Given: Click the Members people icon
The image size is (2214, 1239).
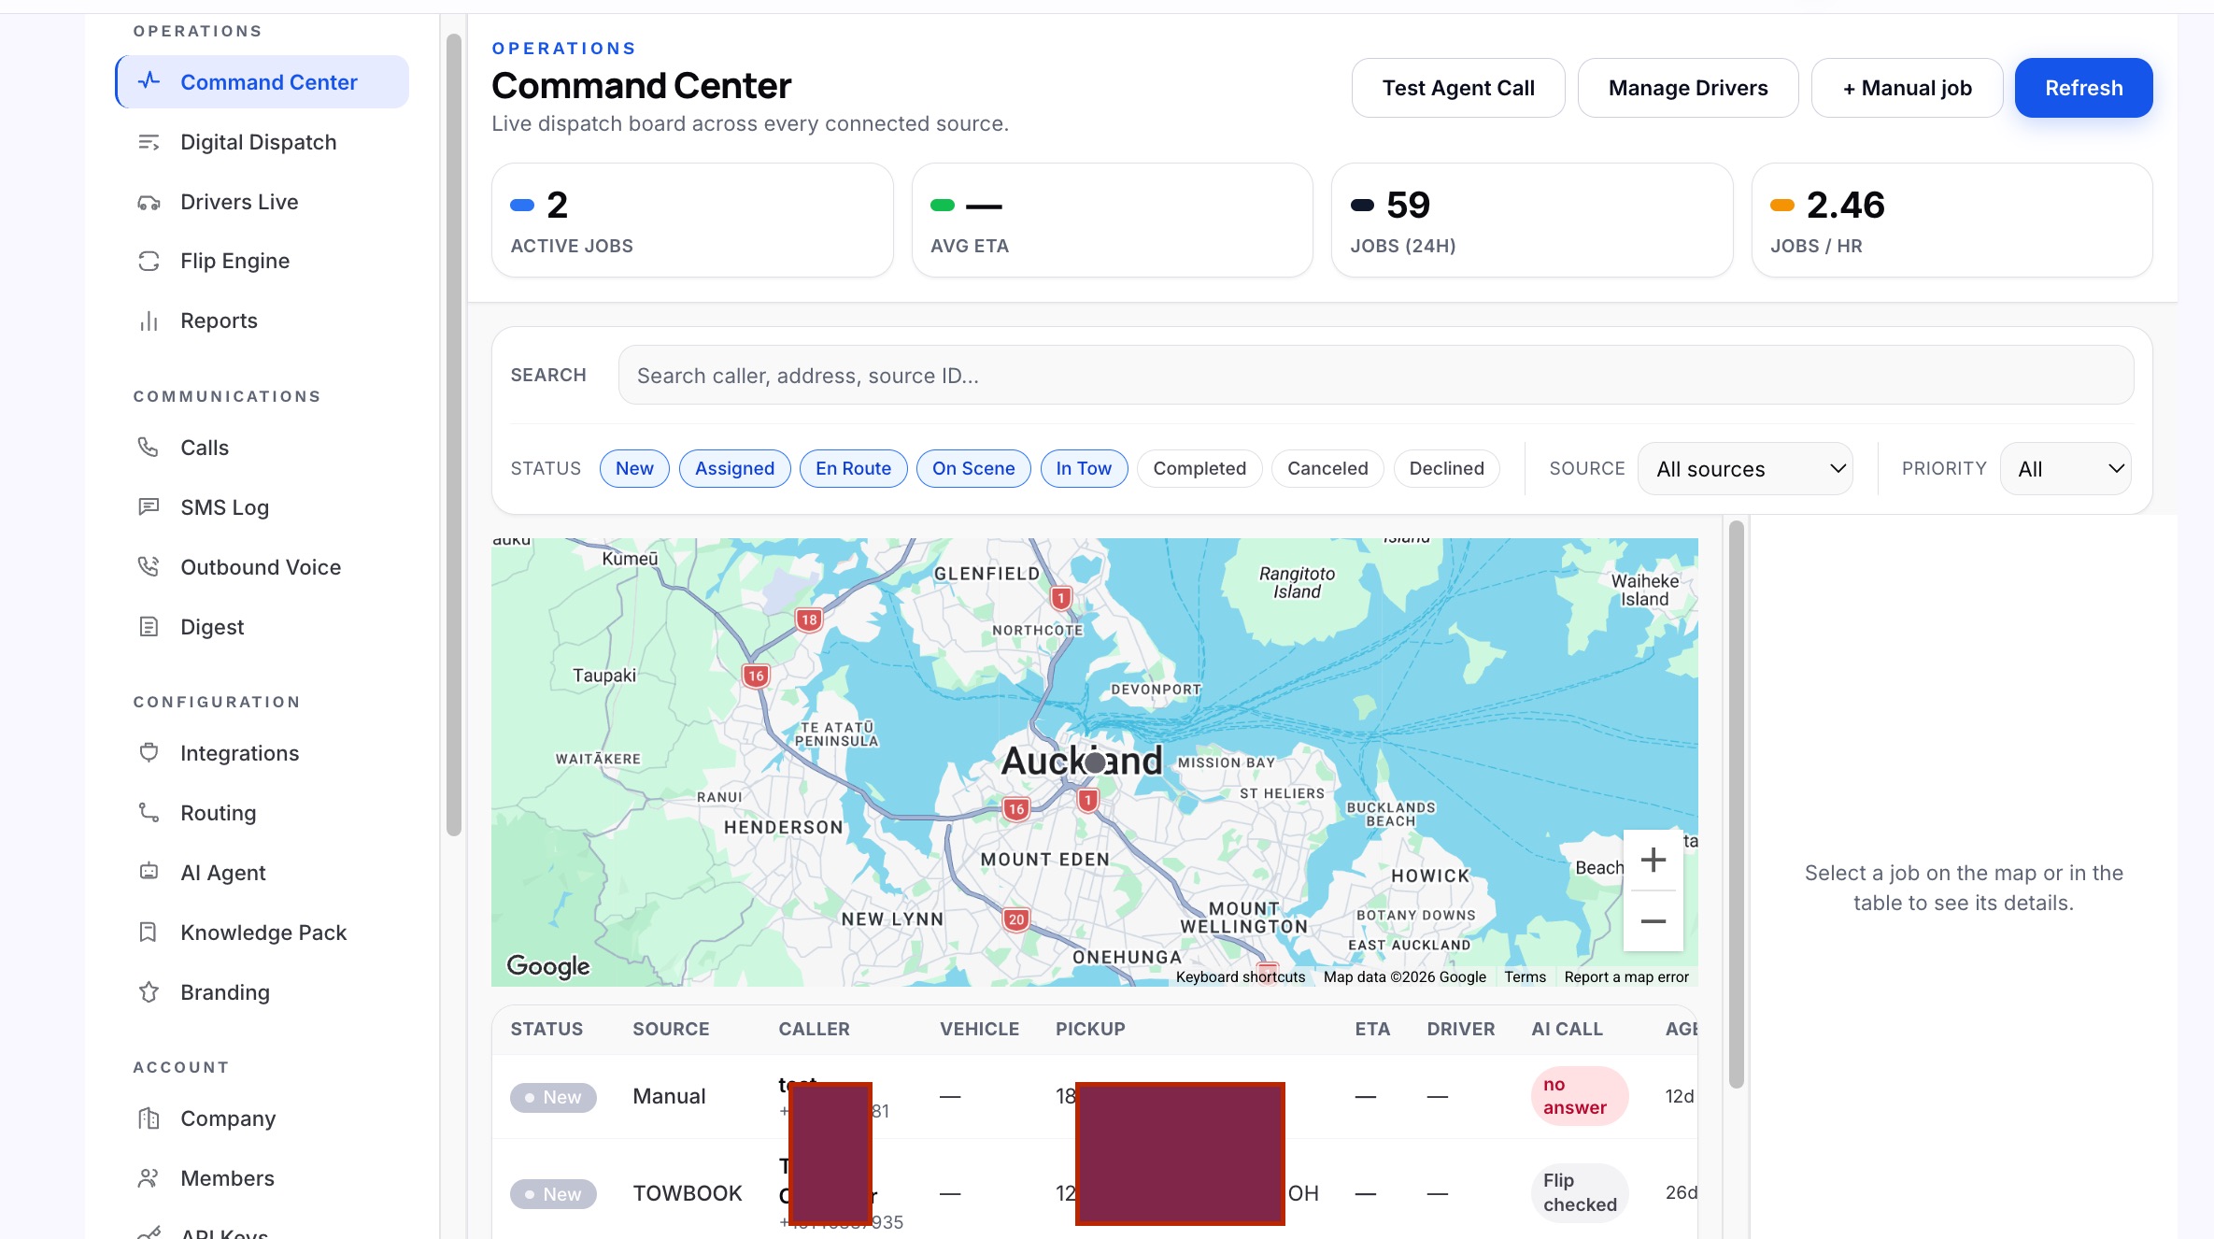Looking at the screenshot, I should tap(149, 1177).
